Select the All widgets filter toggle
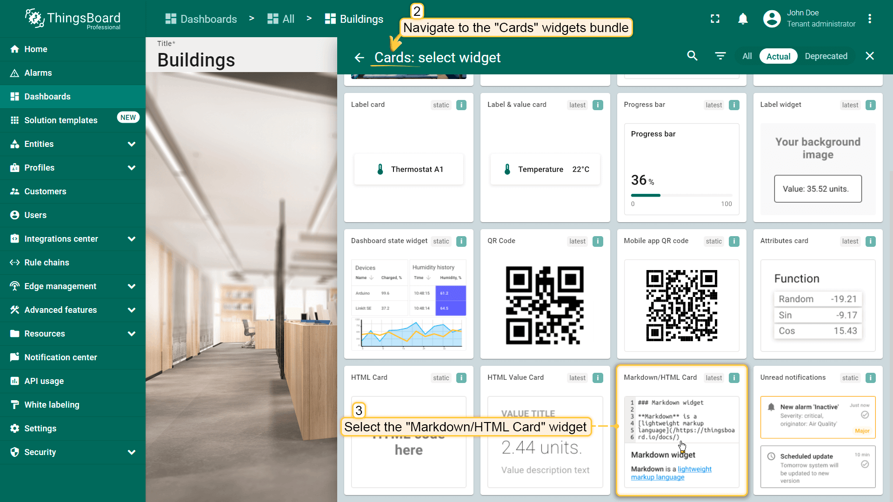Image resolution: width=893 pixels, height=502 pixels. tap(747, 56)
